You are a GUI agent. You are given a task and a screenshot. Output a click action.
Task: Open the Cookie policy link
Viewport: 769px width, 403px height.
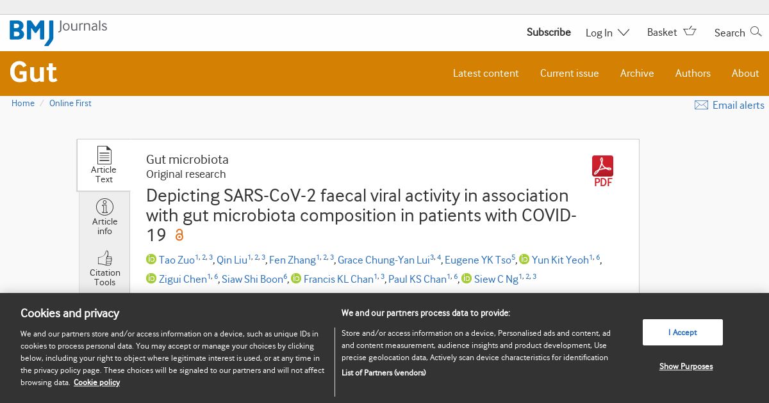pyautogui.click(x=97, y=382)
